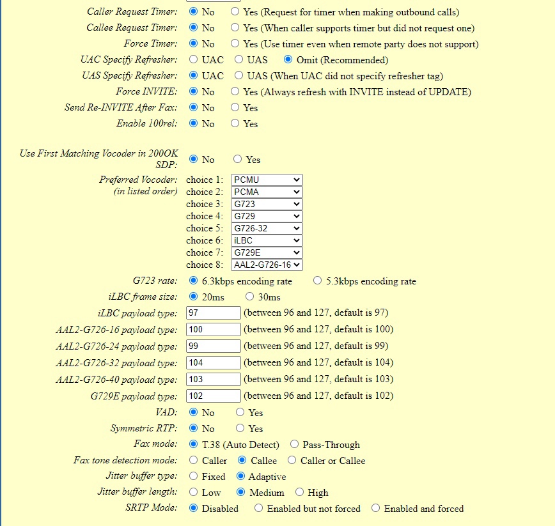Open vocoder choice 6 dropdown showing iLBC

[267, 240]
